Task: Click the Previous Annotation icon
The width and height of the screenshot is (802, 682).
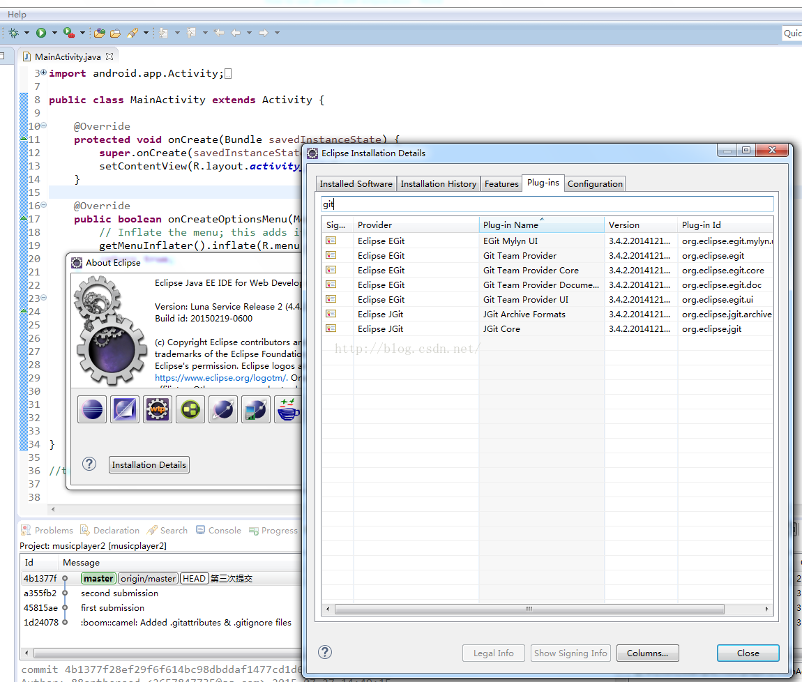Action: (191, 33)
